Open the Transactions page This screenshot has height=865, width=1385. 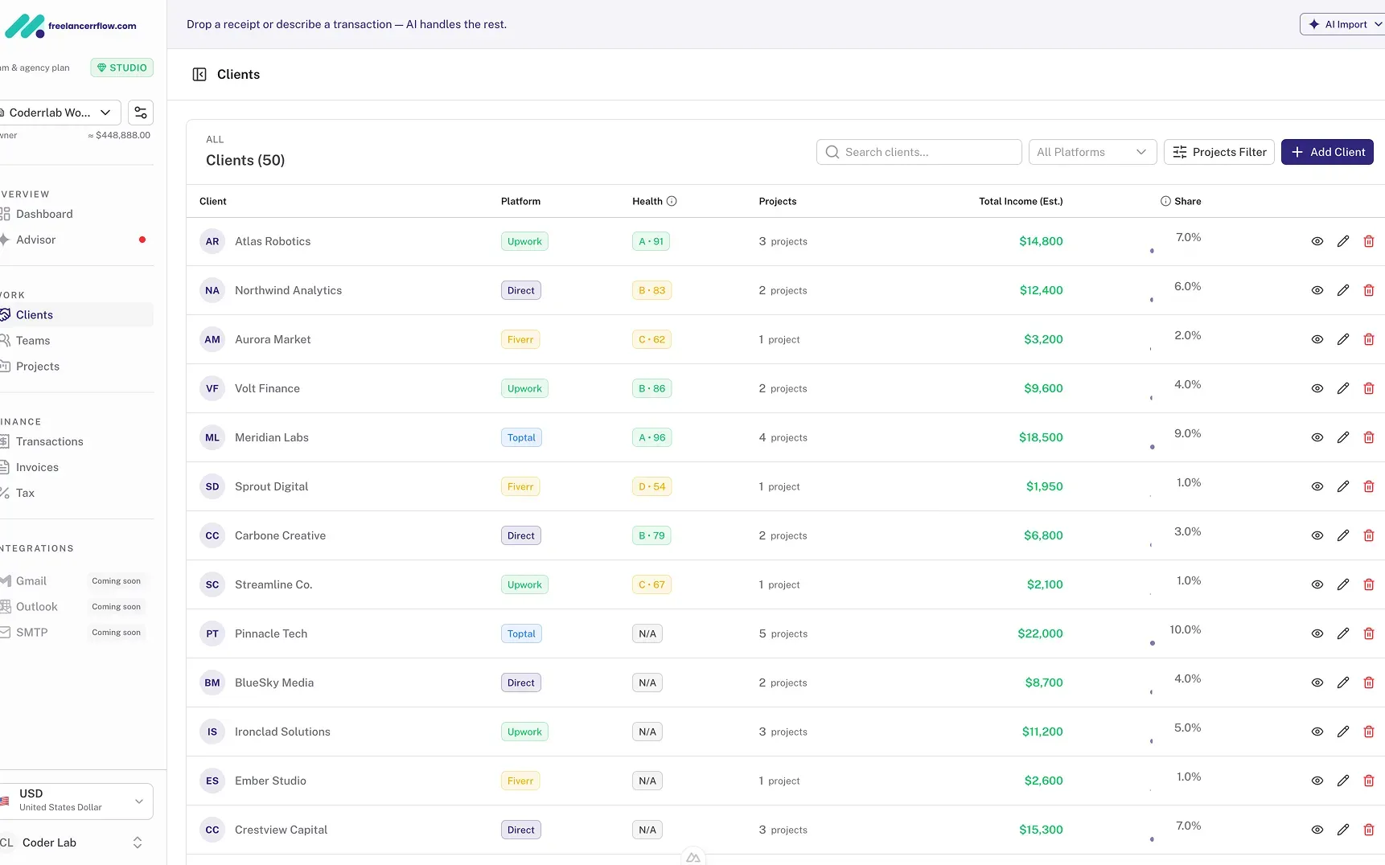pos(51,441)
